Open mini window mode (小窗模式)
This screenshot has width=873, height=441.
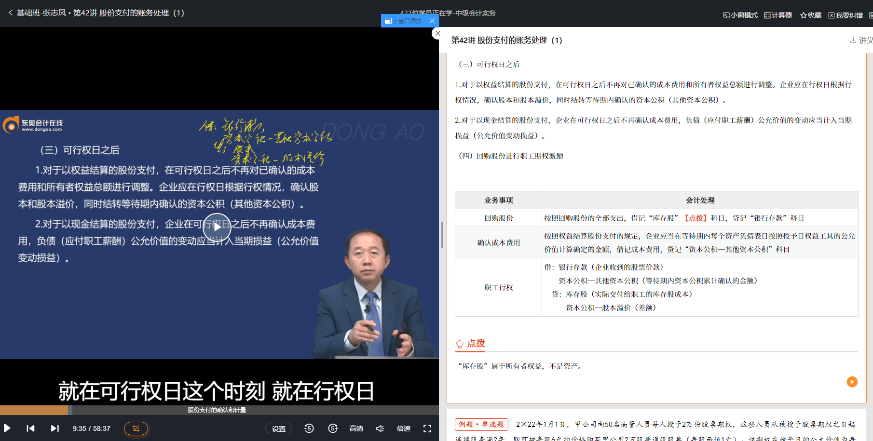coord(740,14)
